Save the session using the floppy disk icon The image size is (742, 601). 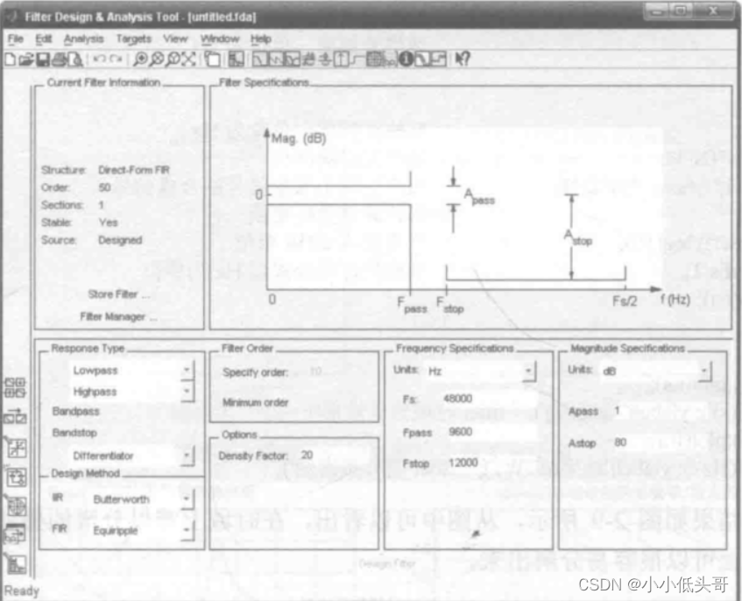43,60
